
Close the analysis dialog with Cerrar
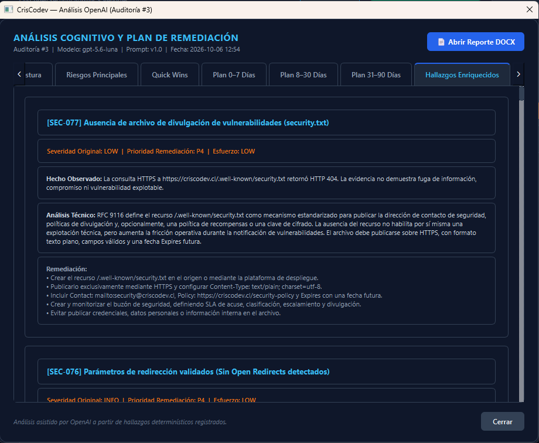tap(502, 422)
